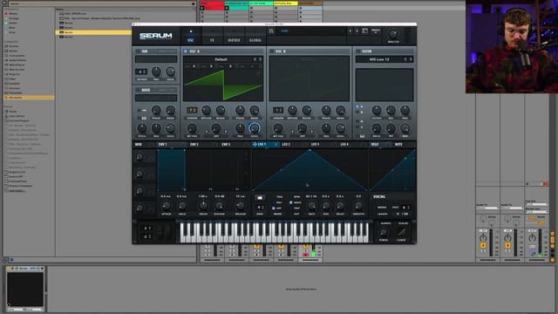Click the OSC A Blend knob
The image size is (558, 314).
(221, 110)
